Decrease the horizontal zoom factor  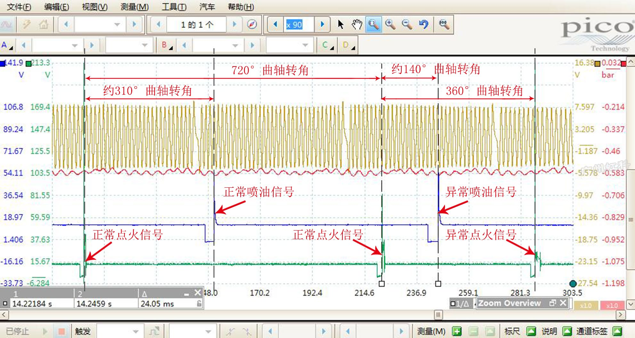(x=275, y=24)
